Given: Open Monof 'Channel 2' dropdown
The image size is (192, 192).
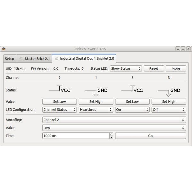Looking at the screenshot, I should pos(114,120).
